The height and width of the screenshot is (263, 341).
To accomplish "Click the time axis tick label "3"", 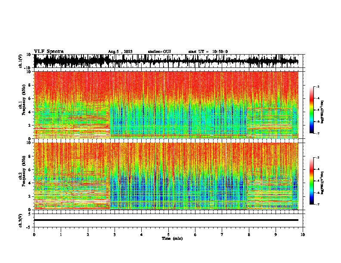I will 115,235.
